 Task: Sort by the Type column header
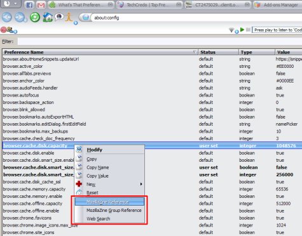tap(256, 52)
